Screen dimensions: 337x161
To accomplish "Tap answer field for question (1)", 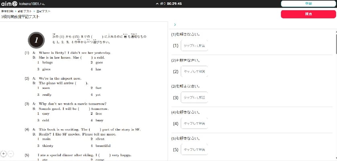I will coord(194,45).
